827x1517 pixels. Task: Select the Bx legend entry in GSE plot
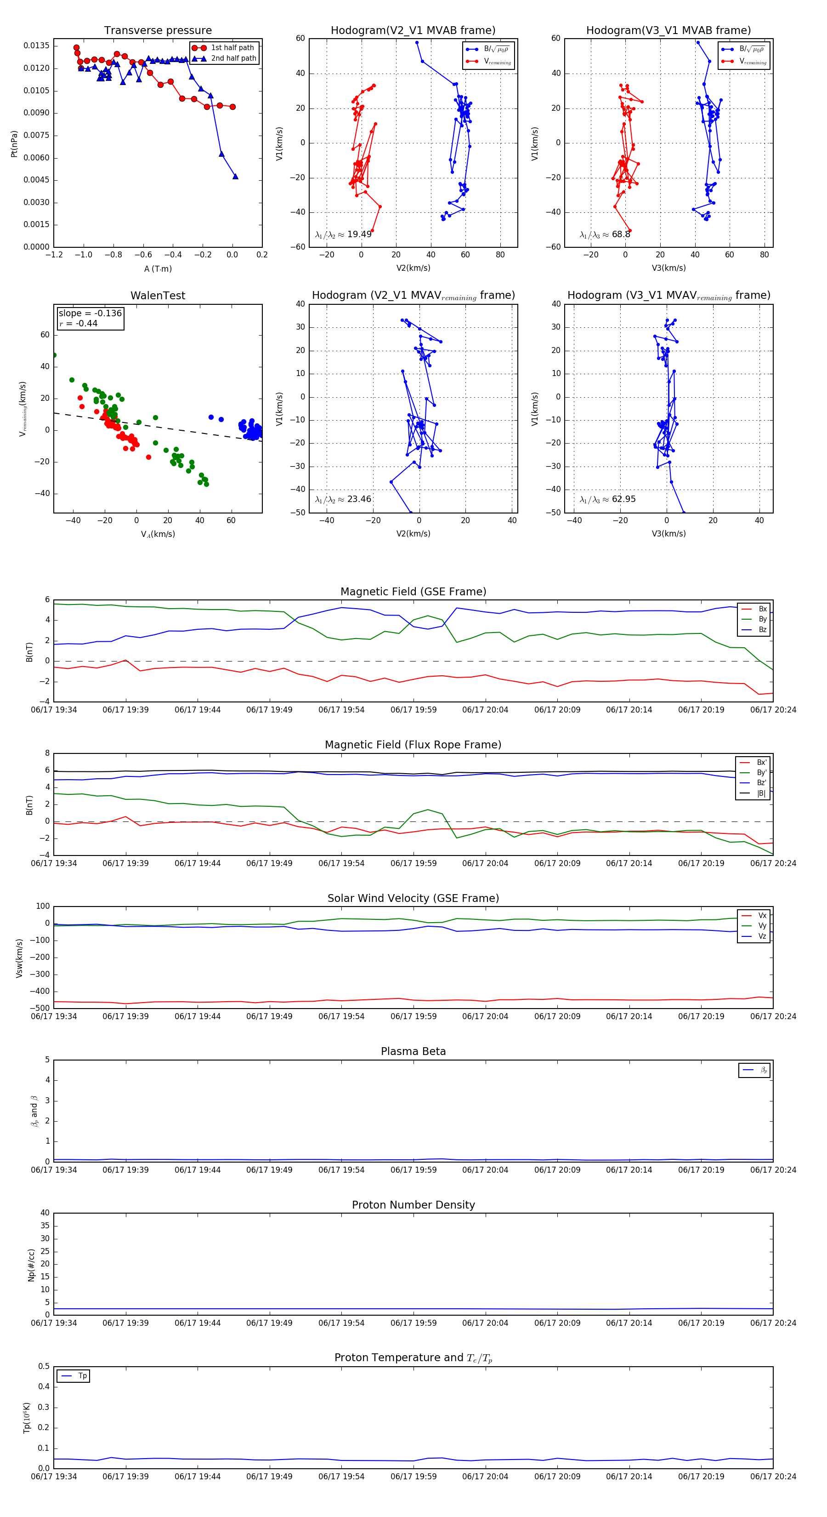754,609
